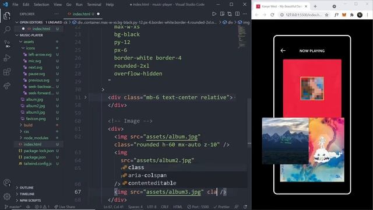Click the red album cover image

point(312,88)
